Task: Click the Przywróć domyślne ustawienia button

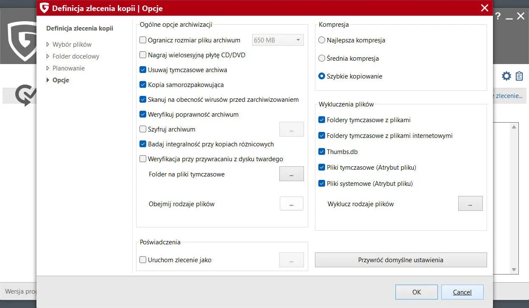Action: coord(401,260)
